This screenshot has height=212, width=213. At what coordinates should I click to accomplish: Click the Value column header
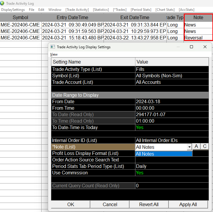coord(172,62)
